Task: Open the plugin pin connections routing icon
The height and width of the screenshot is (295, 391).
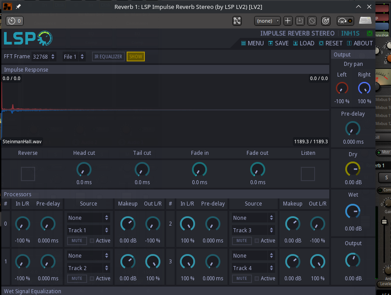Action: coord(237,21)
